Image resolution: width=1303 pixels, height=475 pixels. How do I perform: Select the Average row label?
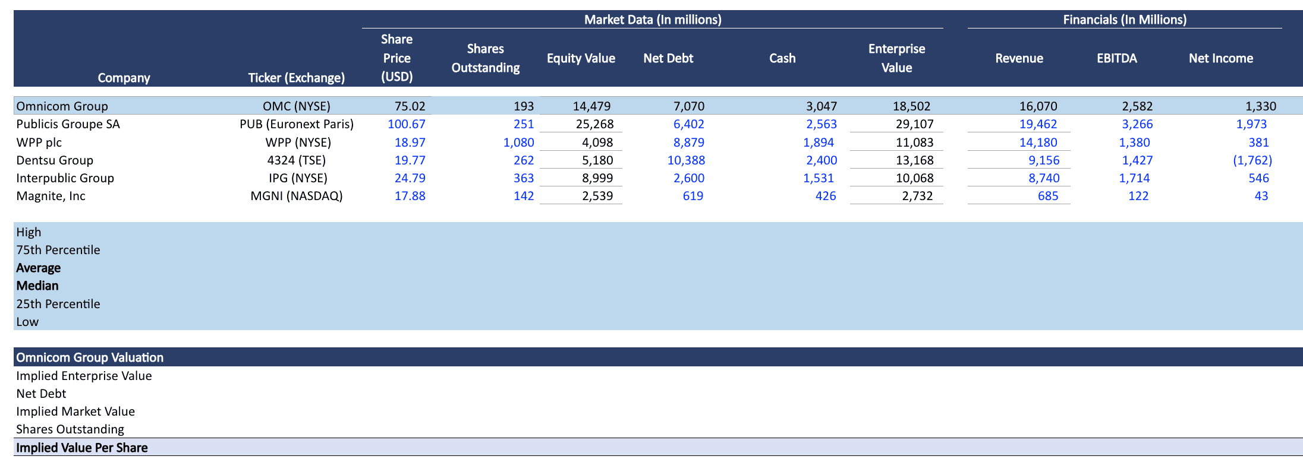click(39, 268)
